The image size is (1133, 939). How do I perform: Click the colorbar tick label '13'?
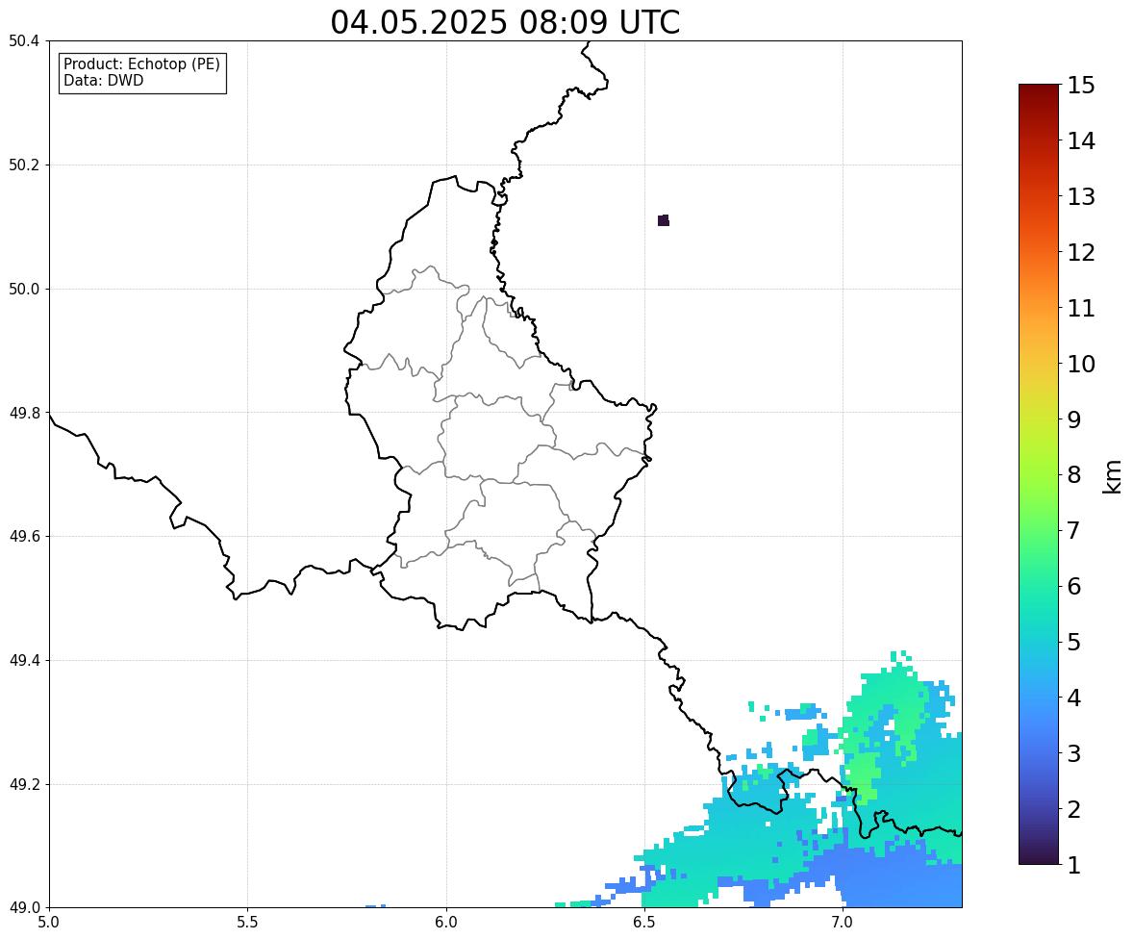click(x=1081, y=196)
